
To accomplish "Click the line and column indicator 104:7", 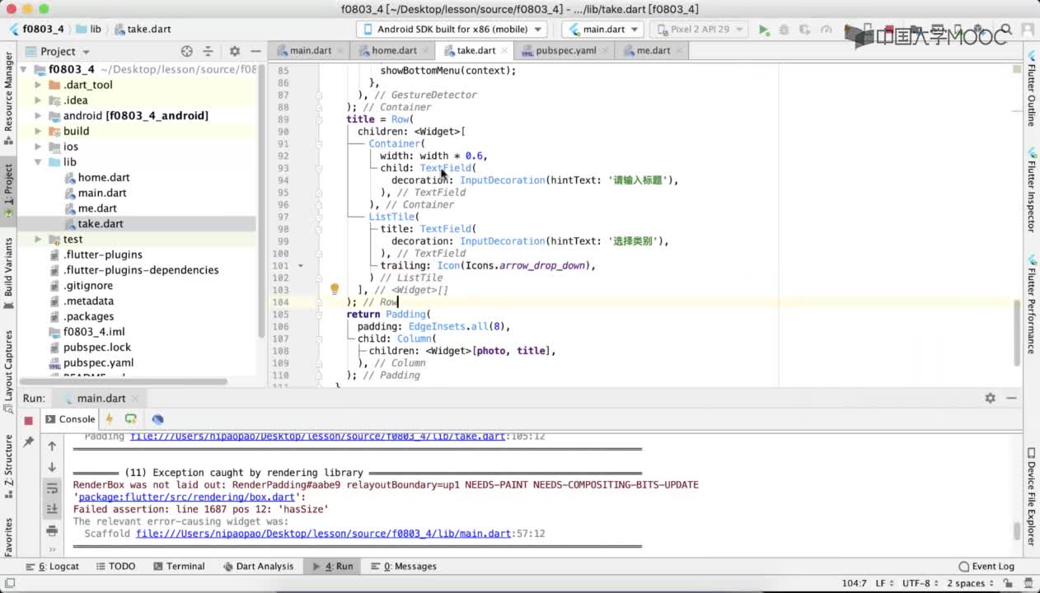I will coord(854,583).
